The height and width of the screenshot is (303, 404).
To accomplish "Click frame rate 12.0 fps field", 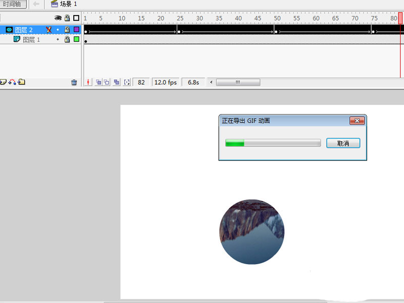I will click(x=166, y=82).
